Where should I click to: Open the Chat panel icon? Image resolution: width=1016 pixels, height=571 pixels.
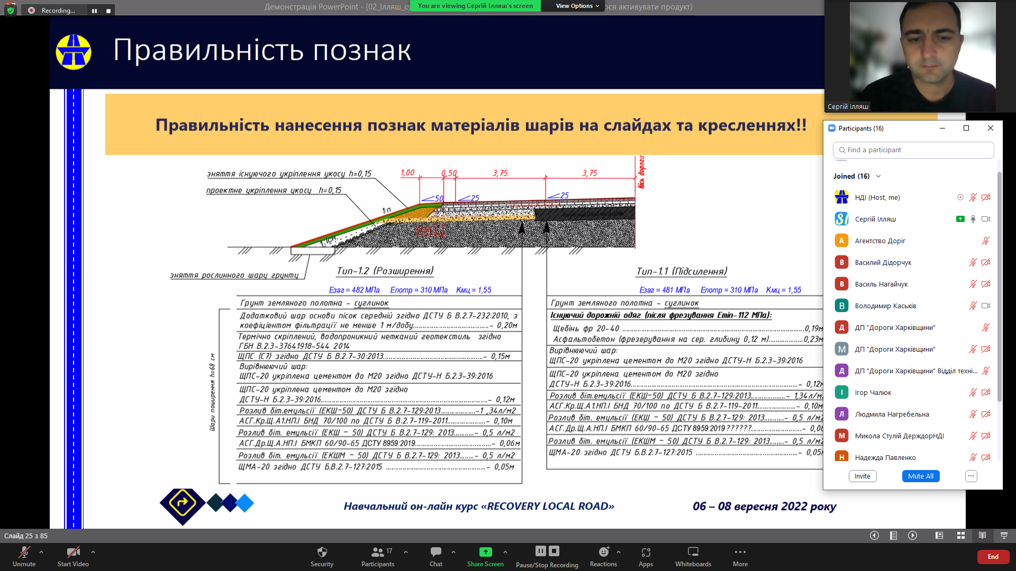click(436, 552)
